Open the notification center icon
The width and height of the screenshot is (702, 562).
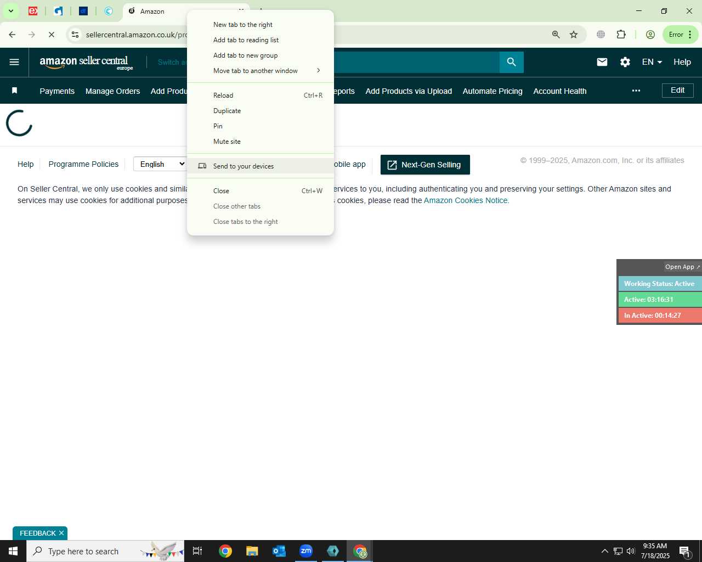tap(684, 551)
